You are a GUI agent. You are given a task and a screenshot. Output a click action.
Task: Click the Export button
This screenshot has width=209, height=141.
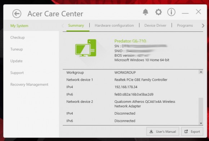[x=192, y=132]
